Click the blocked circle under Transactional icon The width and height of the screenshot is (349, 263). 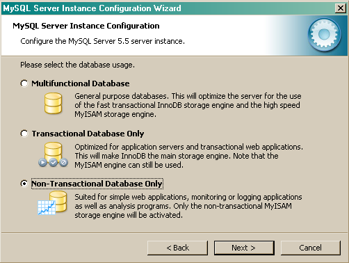[63, 162]
